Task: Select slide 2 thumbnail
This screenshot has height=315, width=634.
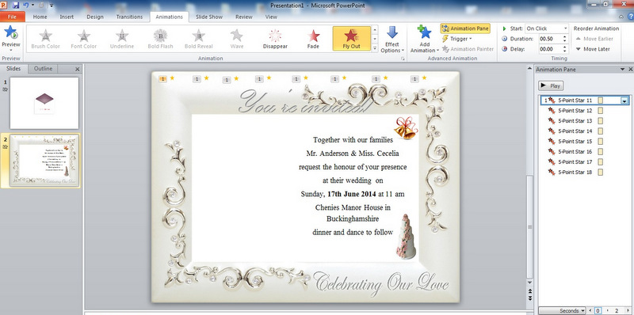Action: point(44,161)
